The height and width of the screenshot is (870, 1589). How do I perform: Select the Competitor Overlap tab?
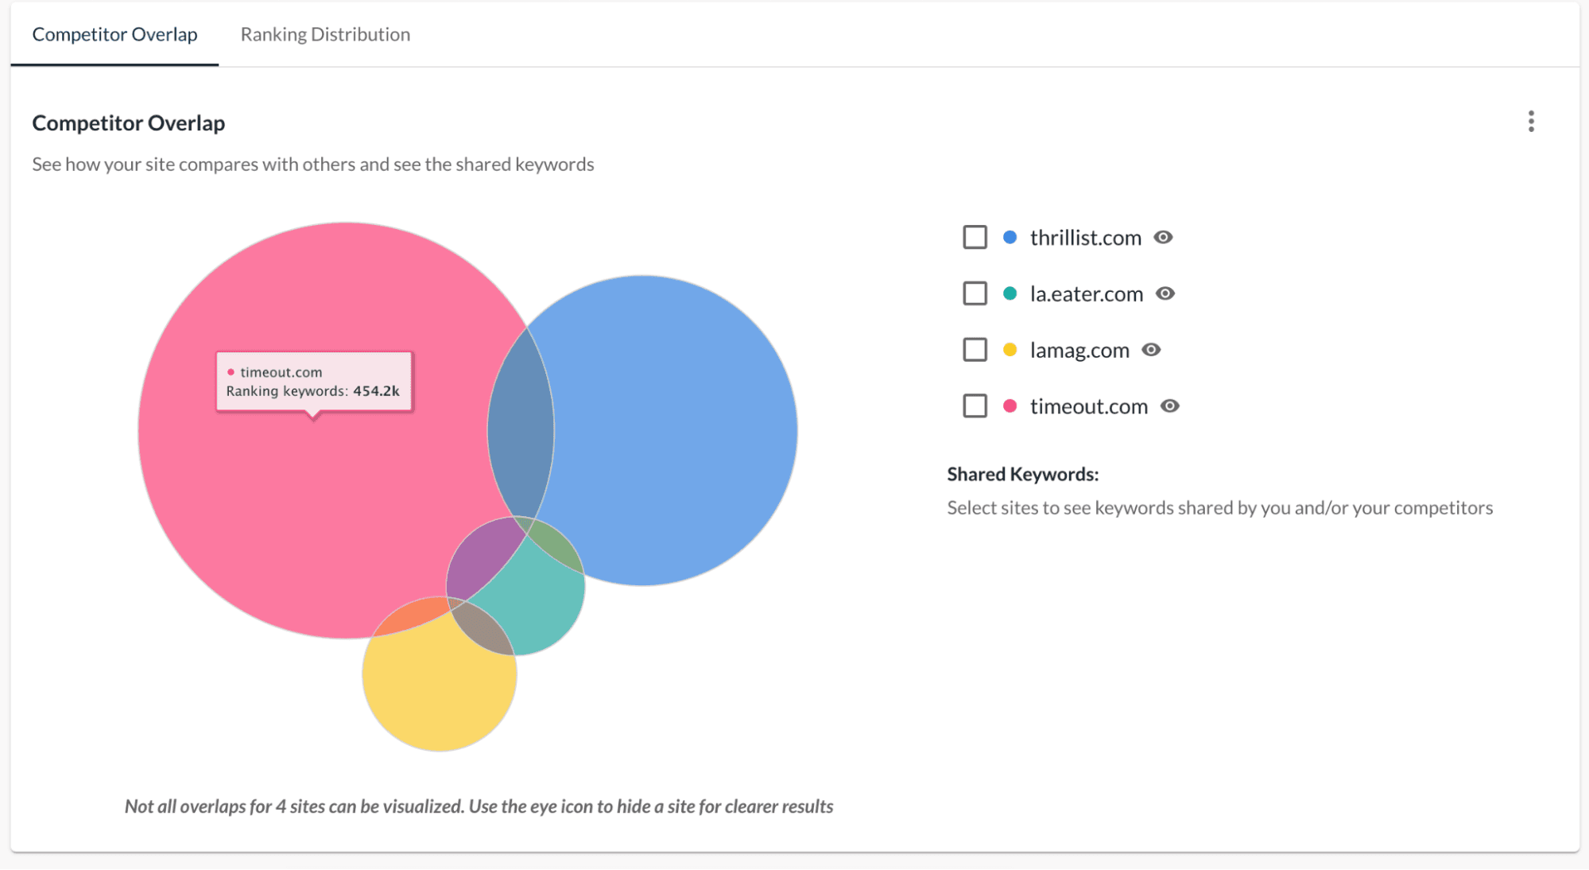pyautogui.click(x=114, y=34)
